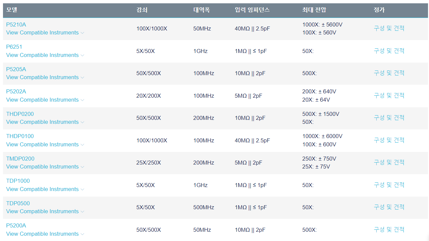This screenshot has height=241, width=429.
Task: Select 50X/500X attenuation in P5200A row
Action: click(149, 230)
